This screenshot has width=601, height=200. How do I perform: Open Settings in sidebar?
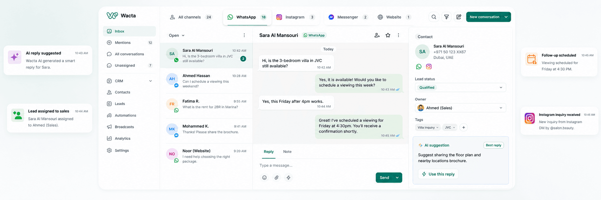coord(129,151)
